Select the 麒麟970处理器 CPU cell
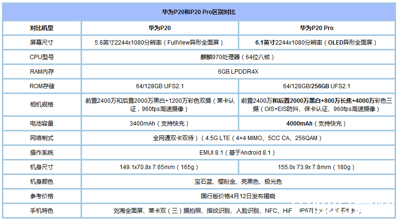 [x=238, y=57]
